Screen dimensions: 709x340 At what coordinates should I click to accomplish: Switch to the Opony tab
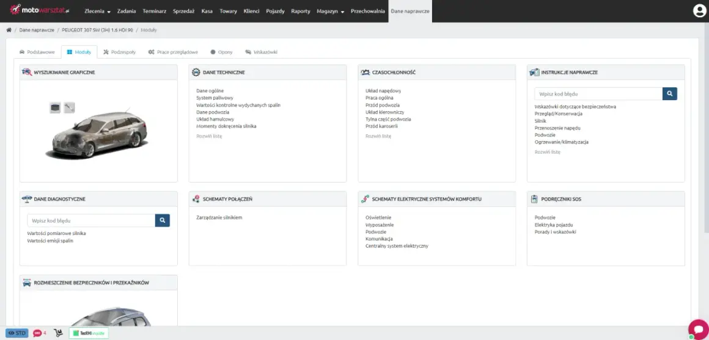pos(221,52)
